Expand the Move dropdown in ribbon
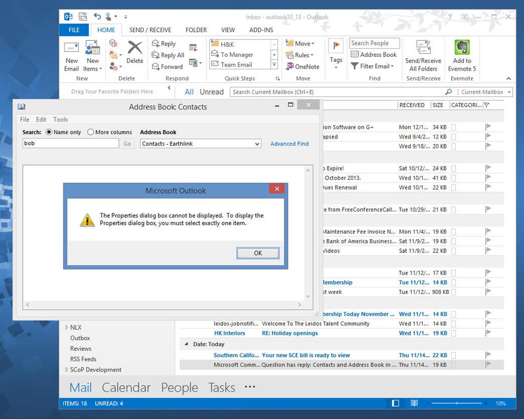This screenshot has height=419, width=524. pyautogui.click(x=313, y=44)
